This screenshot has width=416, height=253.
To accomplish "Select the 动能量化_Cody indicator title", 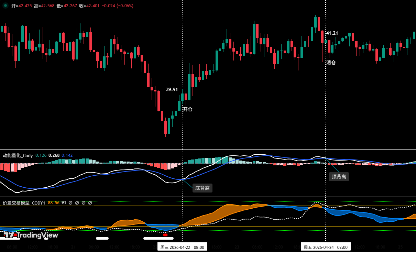I will tap(18, 155).
